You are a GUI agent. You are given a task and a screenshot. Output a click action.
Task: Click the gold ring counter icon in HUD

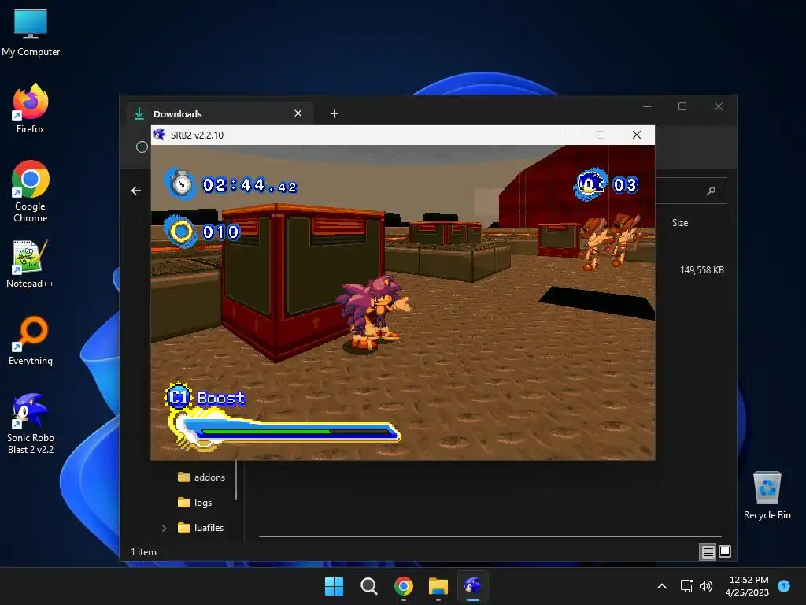pos(180,232)
